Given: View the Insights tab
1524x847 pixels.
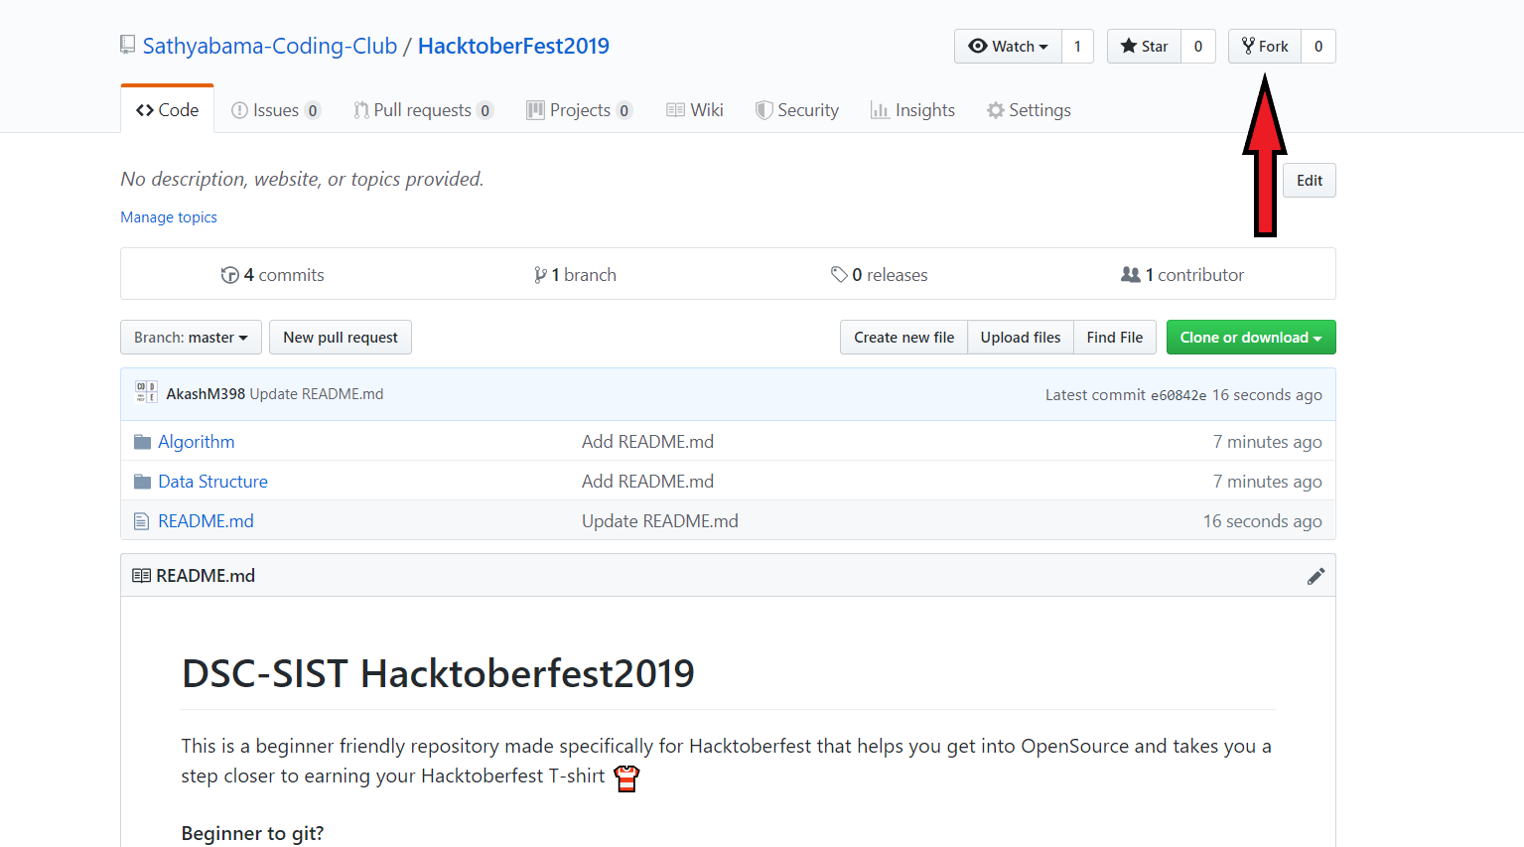Looking at the screenshot, I should pyautogui.click(x=912, y=110).
